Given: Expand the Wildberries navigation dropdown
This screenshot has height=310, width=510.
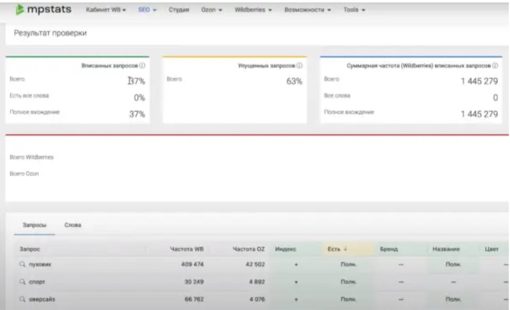Looking at the screenshot, I should (253, 10).
